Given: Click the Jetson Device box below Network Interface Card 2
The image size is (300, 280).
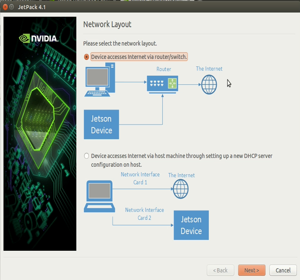Looking at the screenshot, I should 191,225.
